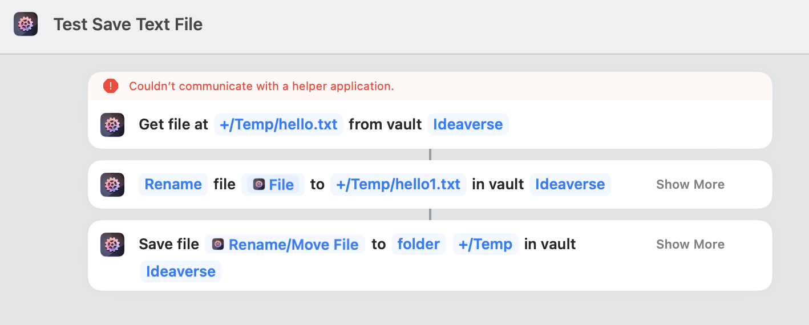
Task: Edit the +/Temp/hello.txt path field
Action: [278, 124]
